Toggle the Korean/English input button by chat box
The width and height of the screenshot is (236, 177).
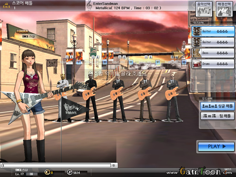[114, 165]
